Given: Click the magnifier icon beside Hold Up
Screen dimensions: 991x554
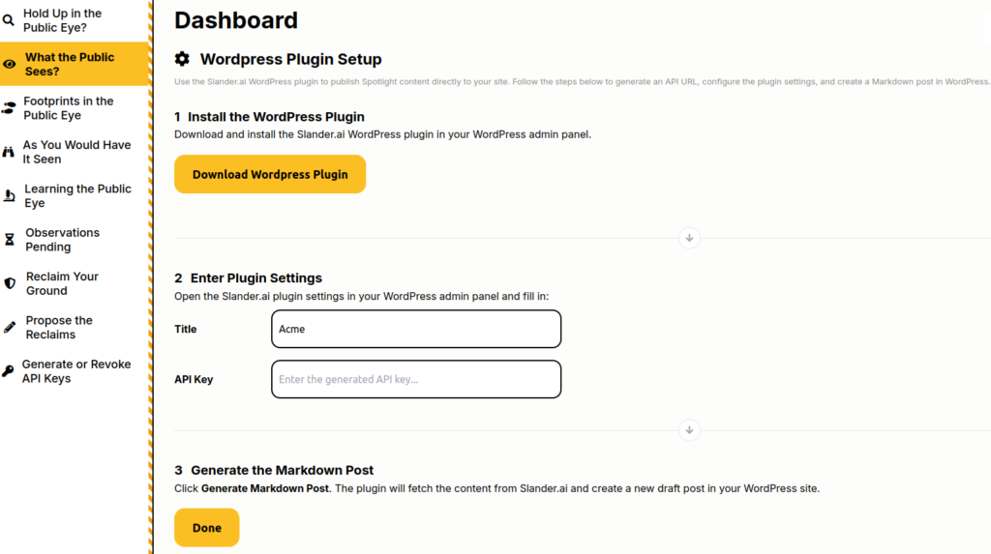Looking at the screenshot, I should pos(9,20).
